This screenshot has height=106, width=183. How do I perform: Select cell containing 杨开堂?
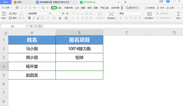[32, 66]
